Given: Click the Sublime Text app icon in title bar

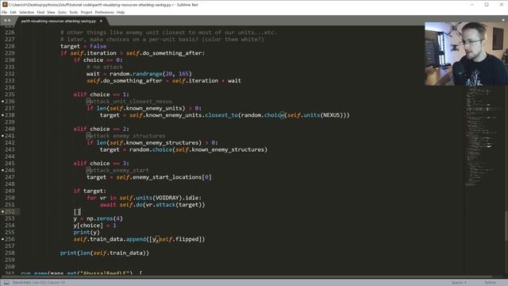Looking at the screenshot, I should (5, 5).
